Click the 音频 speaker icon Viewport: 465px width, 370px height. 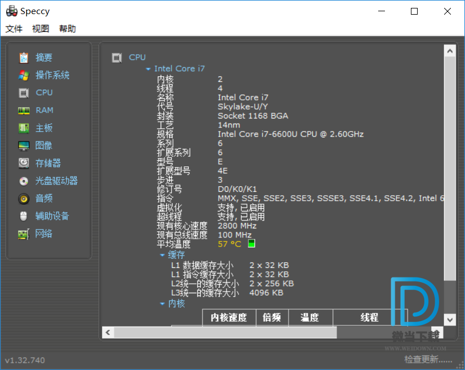pyautogui.click(x=24, y=199)
